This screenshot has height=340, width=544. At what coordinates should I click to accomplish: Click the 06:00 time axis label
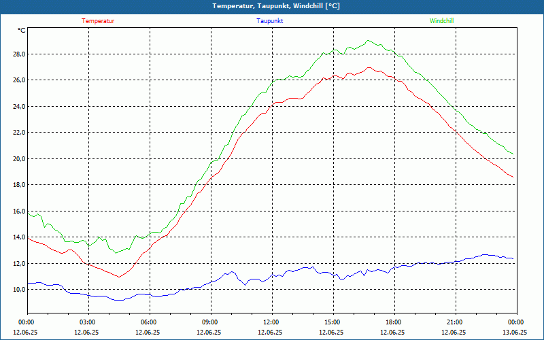click(x=150, y=322)
